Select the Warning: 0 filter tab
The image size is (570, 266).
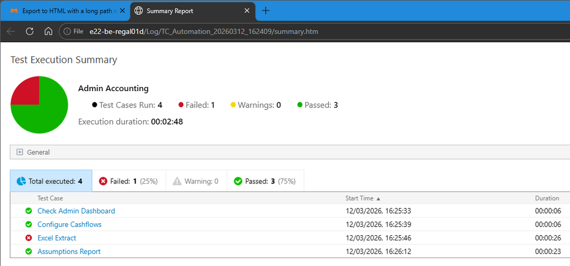pyautogui.click(x=196, y=182)
